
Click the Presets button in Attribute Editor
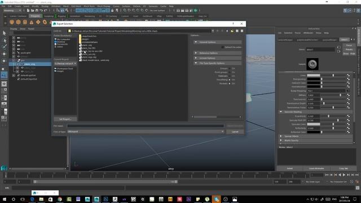tap(349, 50)
